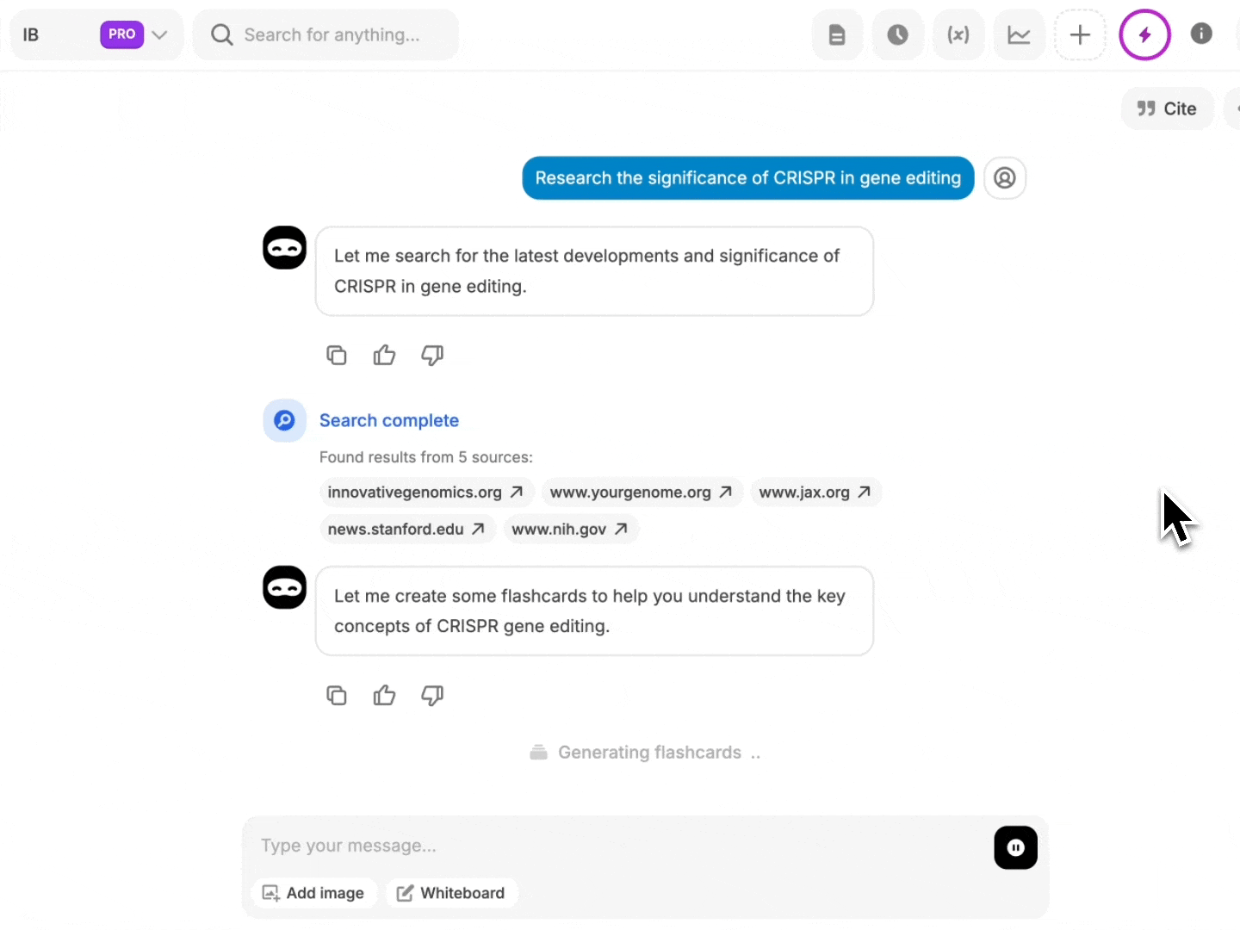The width and height of the screenshot is (1240, 930).
Task: Click the Cite button
Action: point(1167,108)
